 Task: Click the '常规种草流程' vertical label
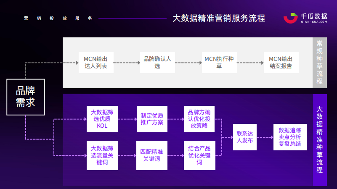coord(320,63)
